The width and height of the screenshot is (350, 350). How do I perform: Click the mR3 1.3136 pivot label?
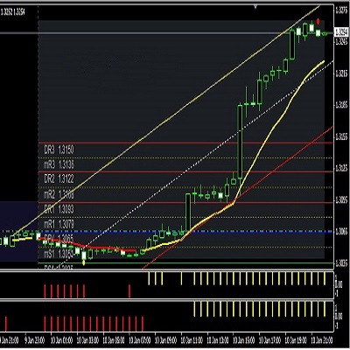point(59,164)
